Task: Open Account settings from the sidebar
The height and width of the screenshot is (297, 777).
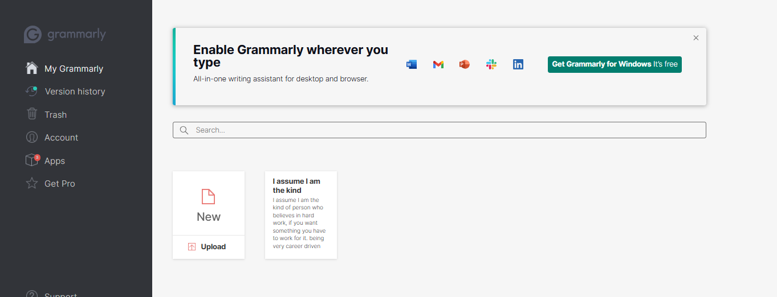Action: (x=61, y=138)
